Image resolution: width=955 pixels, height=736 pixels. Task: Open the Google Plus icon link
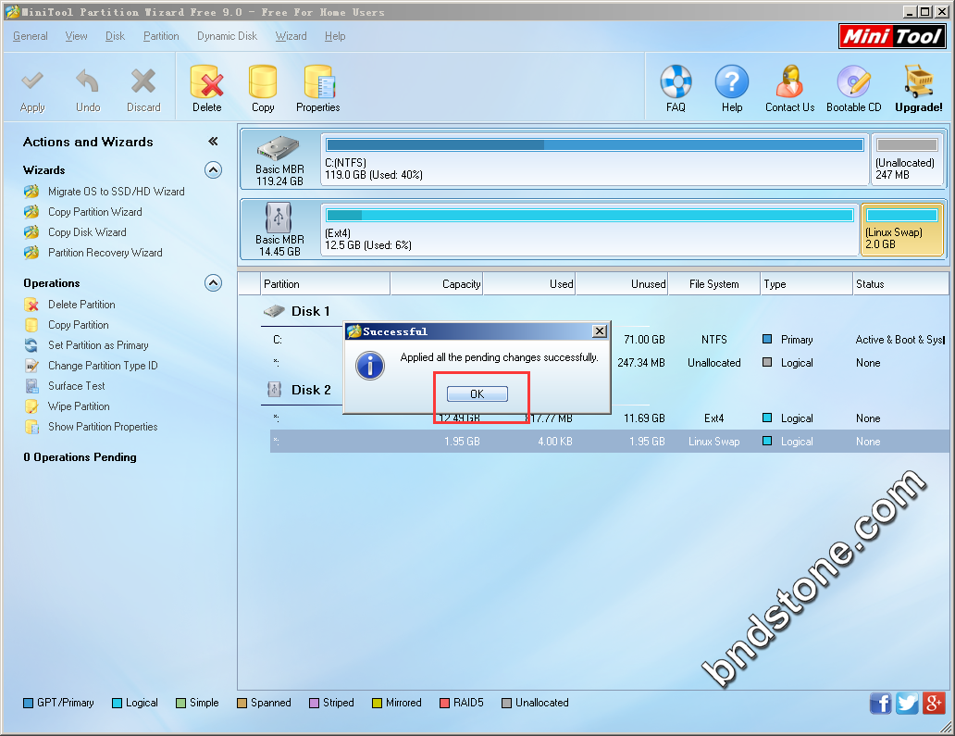pyautogui.click(x=933, y=703)
